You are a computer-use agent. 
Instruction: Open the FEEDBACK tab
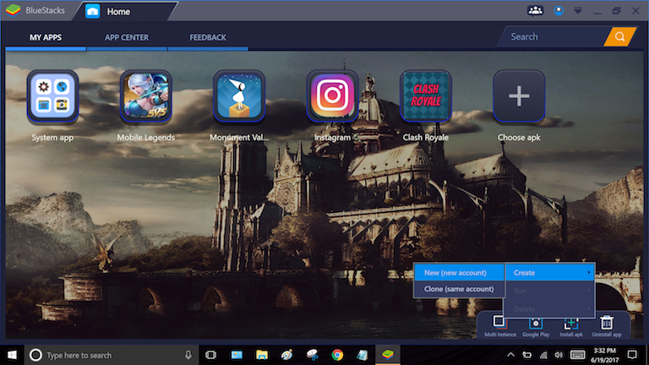208,37
